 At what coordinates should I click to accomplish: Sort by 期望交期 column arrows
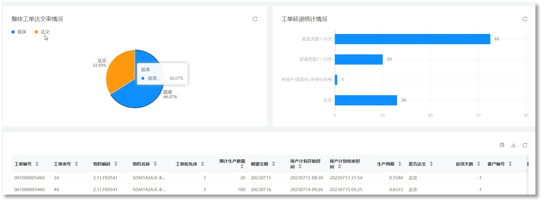[x=274, y=164]
